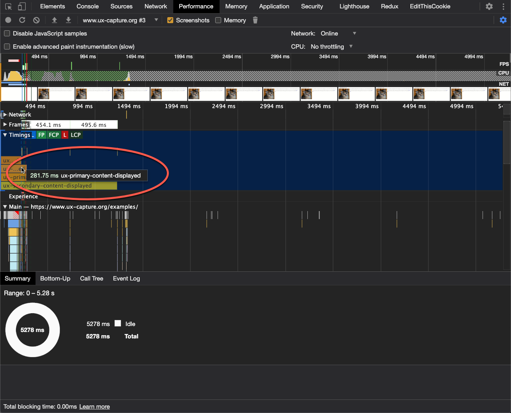The height and width of the screenshot is (413, 511).
Task: Start recording with the record button
Action: click(8, 20)
